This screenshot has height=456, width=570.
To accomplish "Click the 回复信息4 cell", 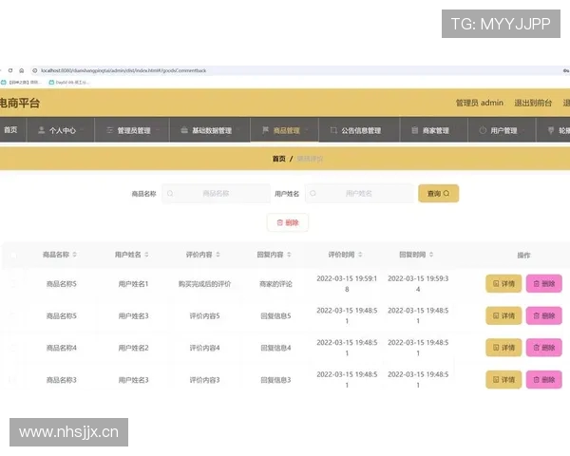I will click(x=275, y=348).
